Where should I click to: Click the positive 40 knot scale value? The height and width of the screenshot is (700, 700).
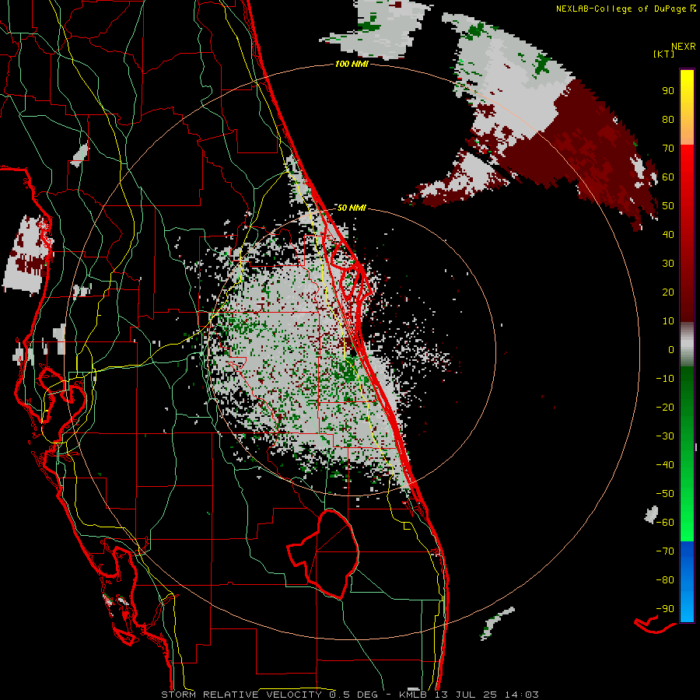668,234
